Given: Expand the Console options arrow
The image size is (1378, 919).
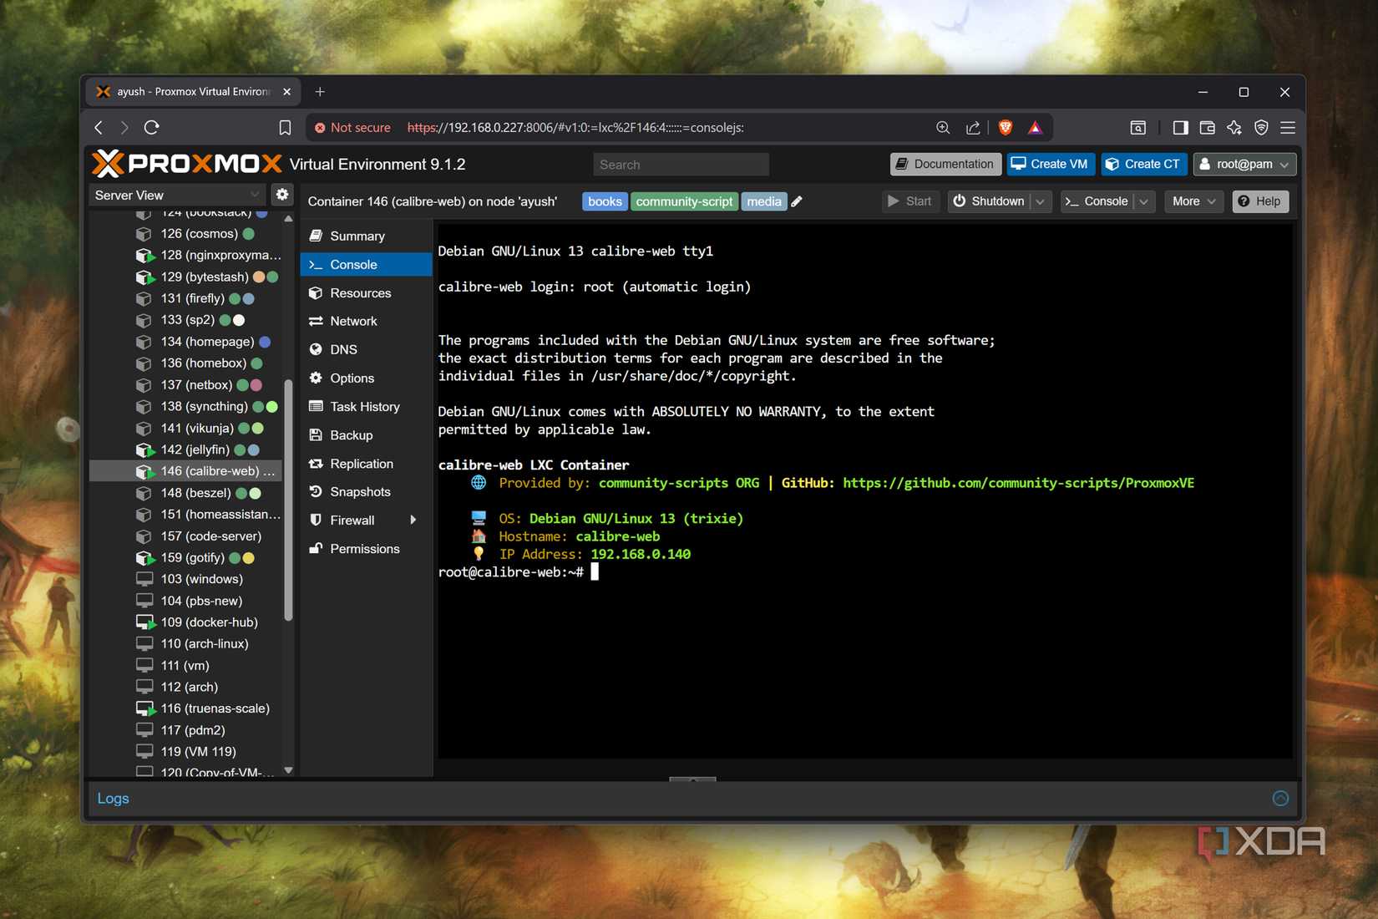Looking at the screenshot, I should [1143, 201].
